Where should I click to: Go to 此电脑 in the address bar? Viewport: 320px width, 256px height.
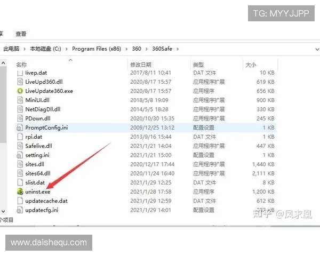[x=11, y=49]
